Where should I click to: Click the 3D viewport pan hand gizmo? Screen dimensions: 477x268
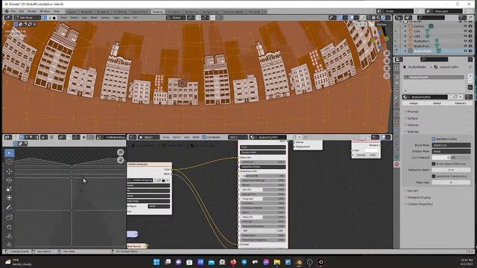click(x=387, y=61)
